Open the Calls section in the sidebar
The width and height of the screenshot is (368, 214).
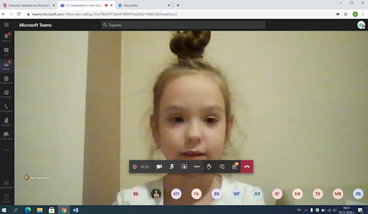pos(6,108)
